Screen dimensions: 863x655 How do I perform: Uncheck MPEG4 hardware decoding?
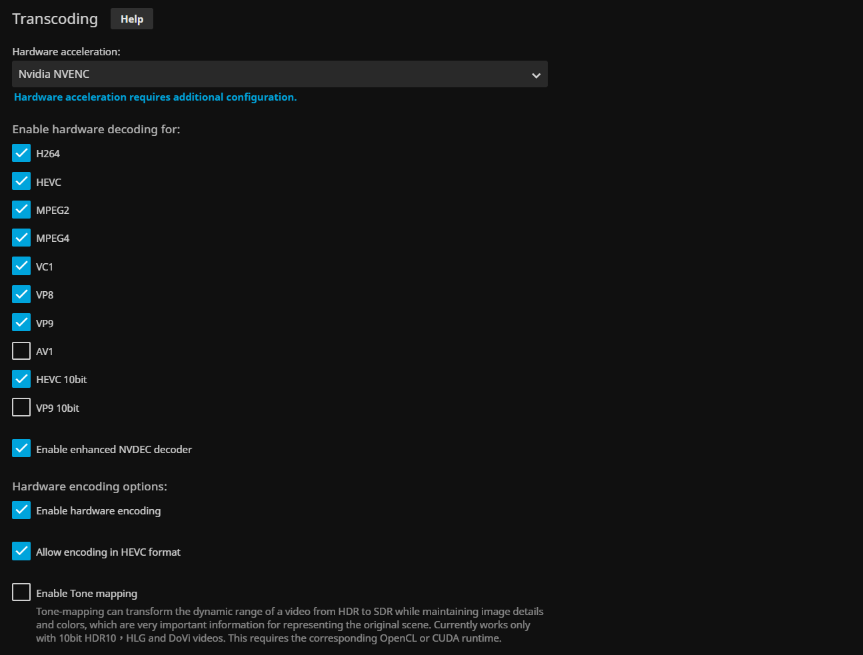point(21,238)
